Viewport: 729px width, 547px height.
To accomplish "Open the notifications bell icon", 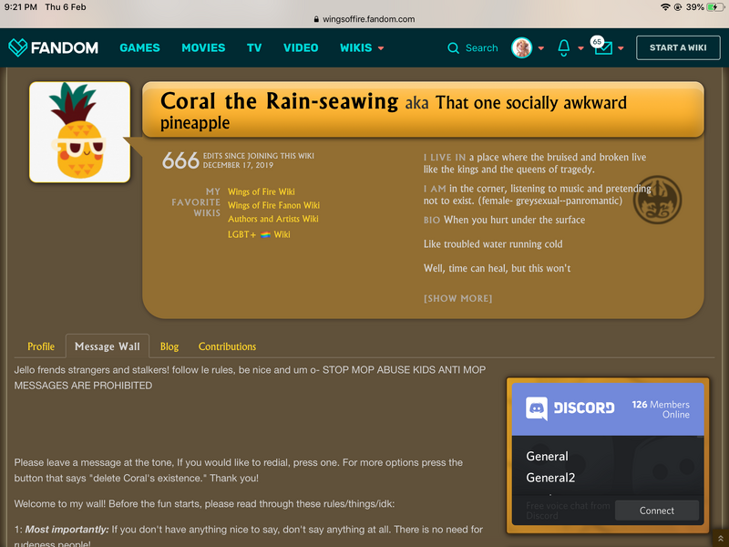I will [564, 47].
